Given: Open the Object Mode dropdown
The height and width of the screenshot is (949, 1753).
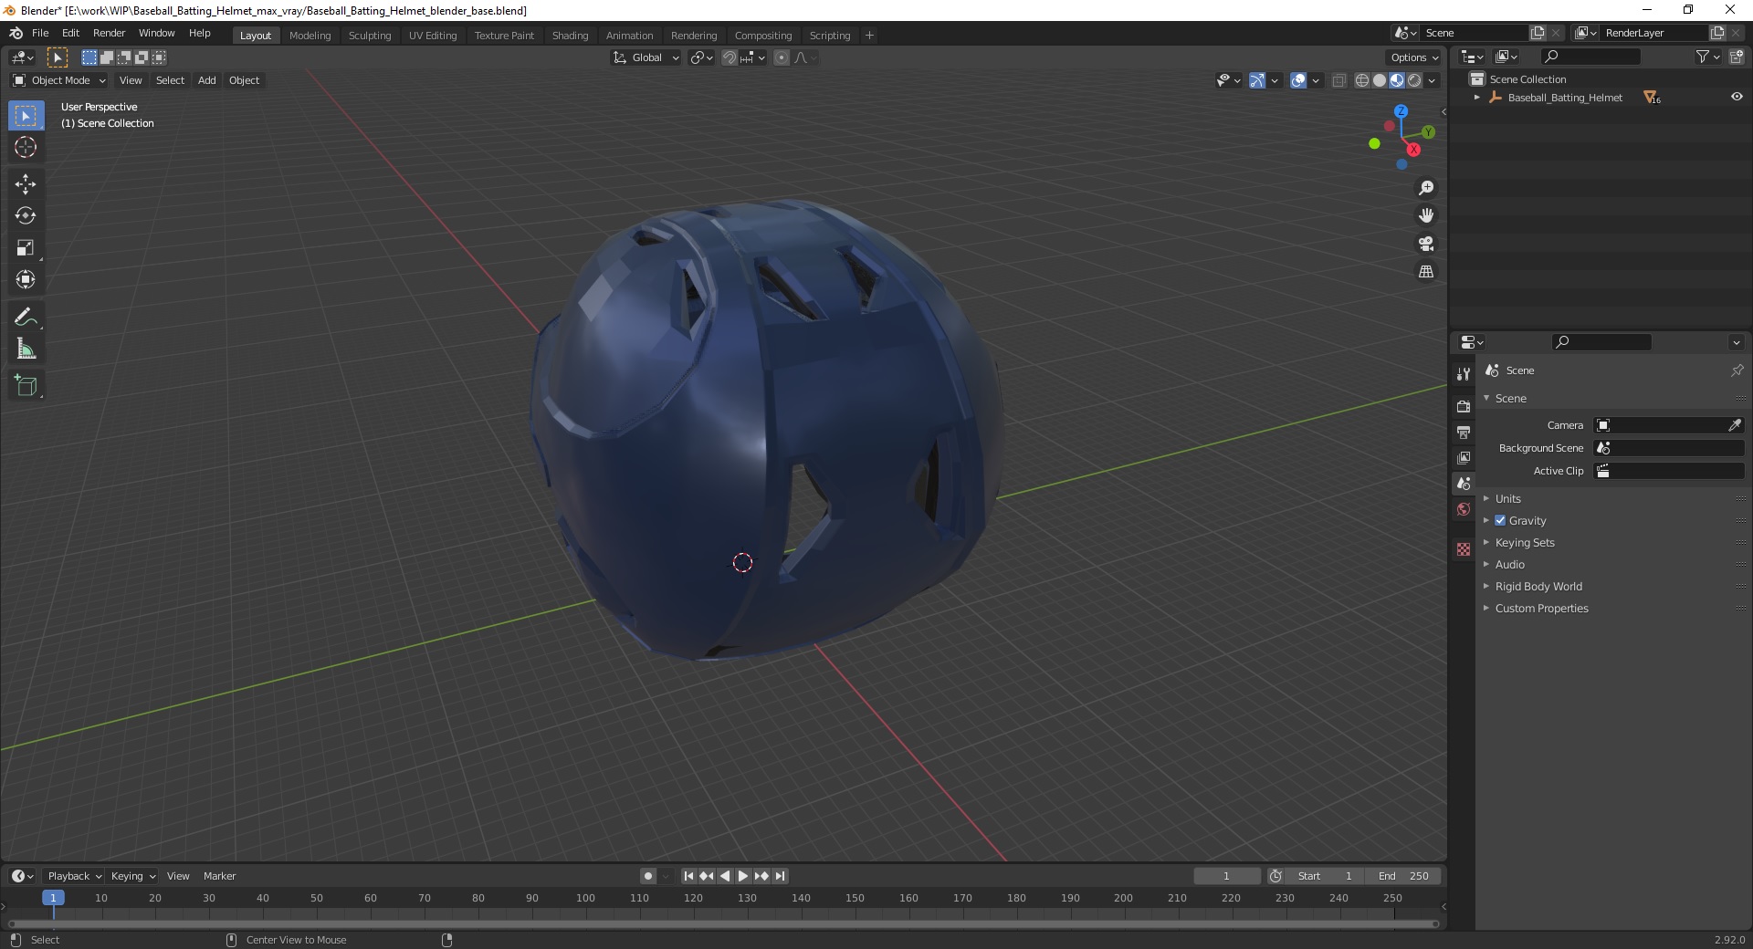Looking at the screenshot, I should (59, 80).
